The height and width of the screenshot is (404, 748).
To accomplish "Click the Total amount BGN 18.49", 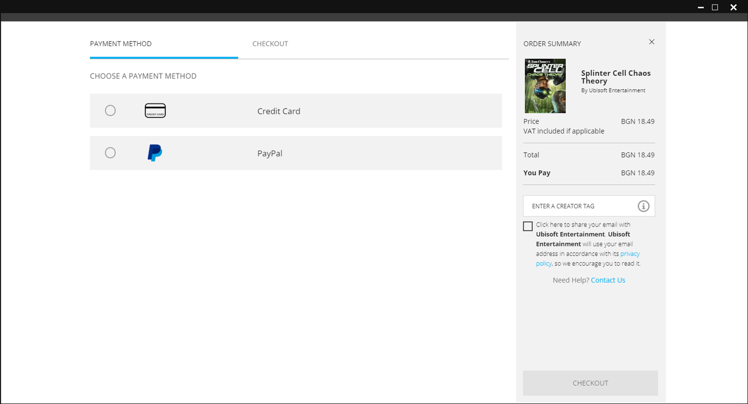I will [x=638, y=155].
